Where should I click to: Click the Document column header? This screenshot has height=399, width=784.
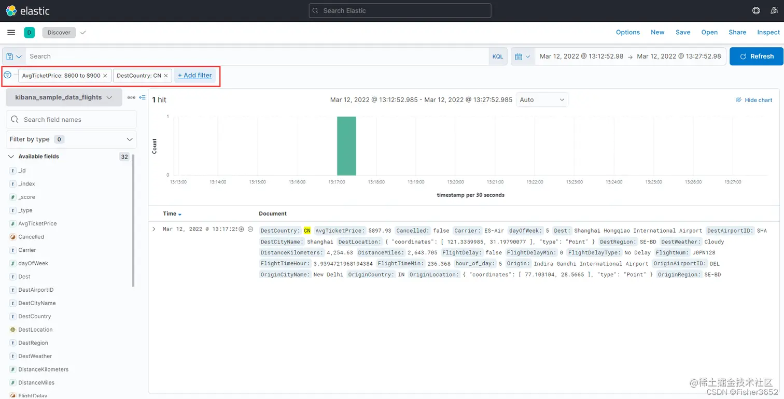pos(273,213)
